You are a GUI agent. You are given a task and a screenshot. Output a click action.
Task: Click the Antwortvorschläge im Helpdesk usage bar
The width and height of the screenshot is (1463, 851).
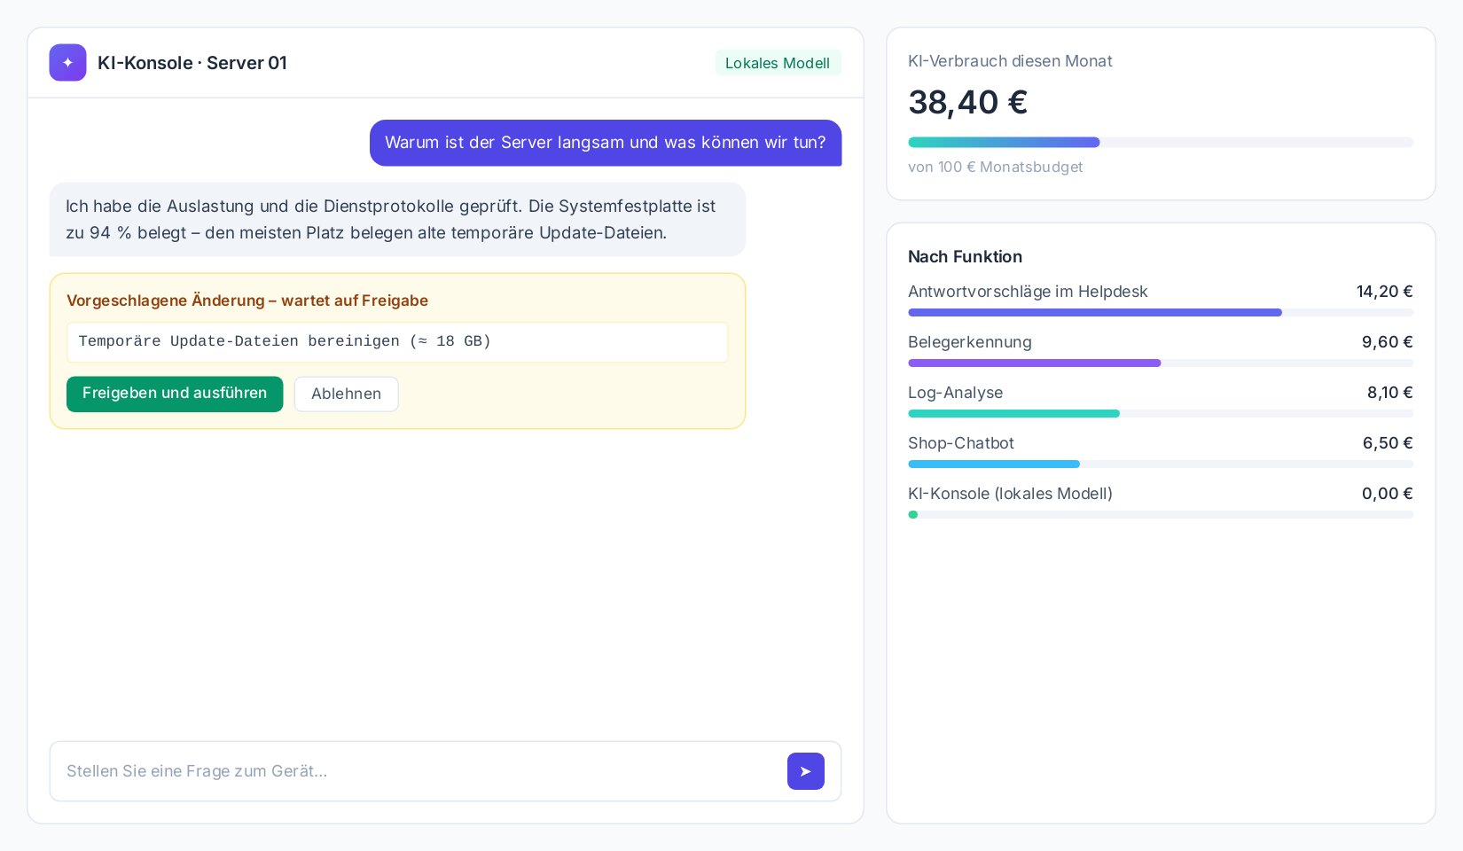coord(1161,312)
